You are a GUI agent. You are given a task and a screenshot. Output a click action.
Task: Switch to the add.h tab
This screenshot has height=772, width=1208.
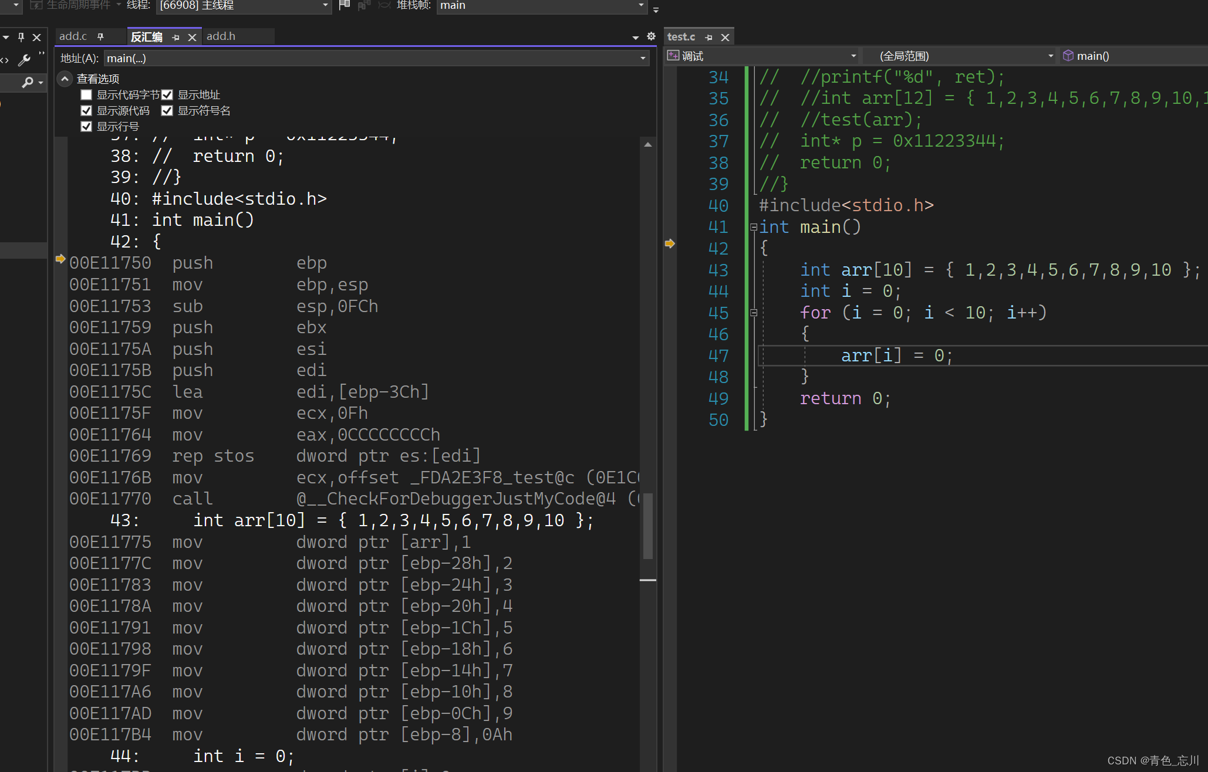click(221, 36)
